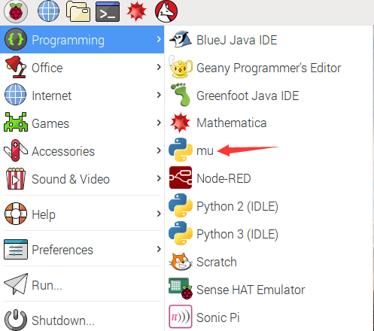
Task: Click the Mathematica red spiky taskbar icon
Action: coord(136,11)
